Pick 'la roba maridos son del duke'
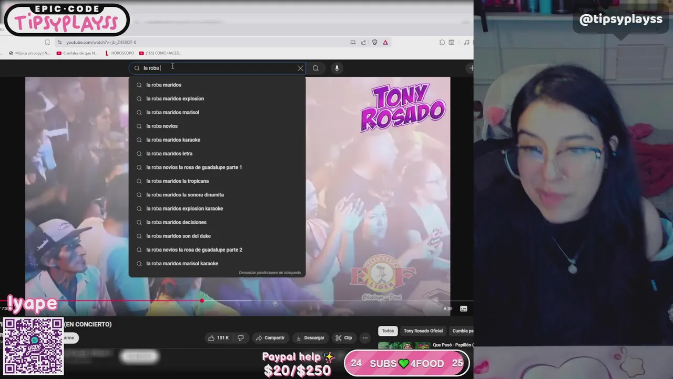This screenshot has width=673, height=379. click(217, 236)
